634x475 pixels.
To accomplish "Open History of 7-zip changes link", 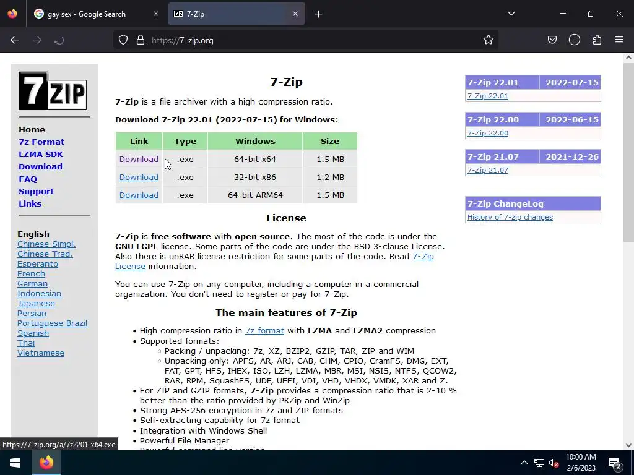I will tap(510, 217).
